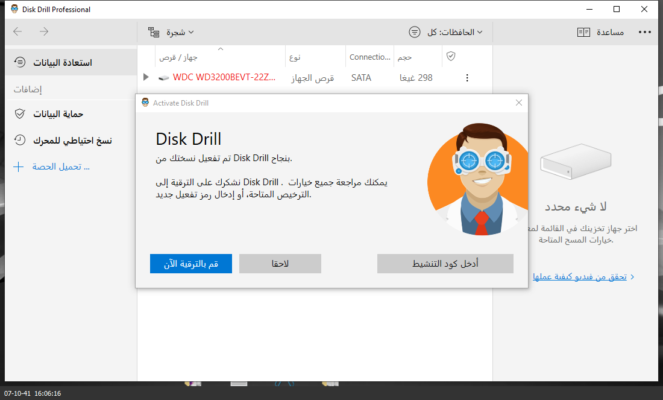Open Help (مساعدة) from the toolbar
The width and height of the screenshot is (663, 400).
(x=610, y=32)
